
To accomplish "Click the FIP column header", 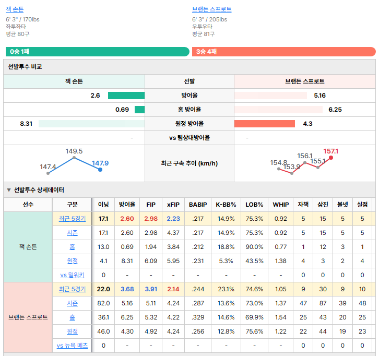I will tap(151, 205).
